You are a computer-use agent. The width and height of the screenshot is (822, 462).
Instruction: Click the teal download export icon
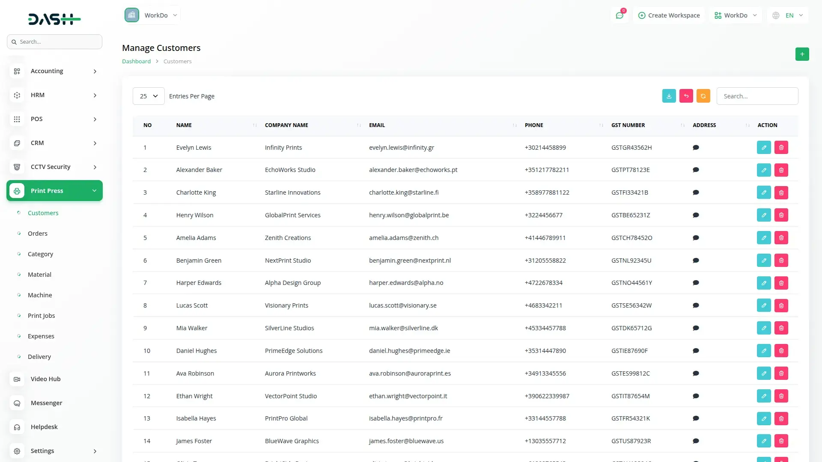click(669, 96)
